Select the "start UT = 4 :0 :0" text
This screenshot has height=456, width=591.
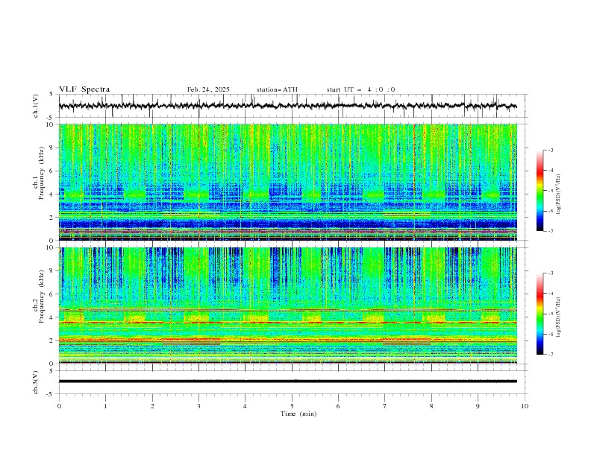click(x=360, y=89)
